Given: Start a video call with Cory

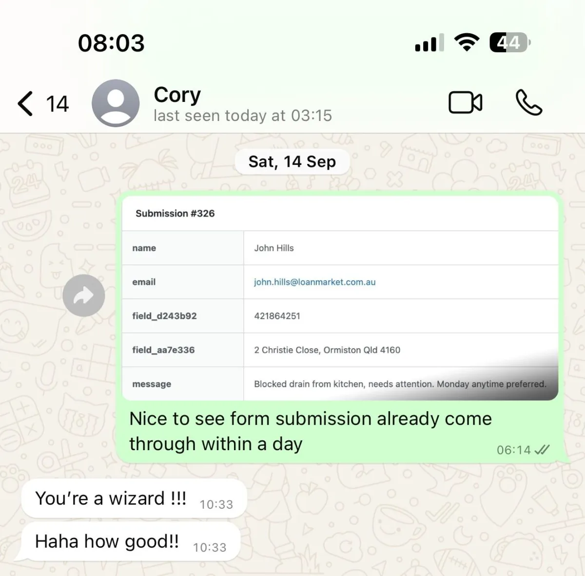Looking at the screenshot, I should pyautogui.click(x=465, y=102).
